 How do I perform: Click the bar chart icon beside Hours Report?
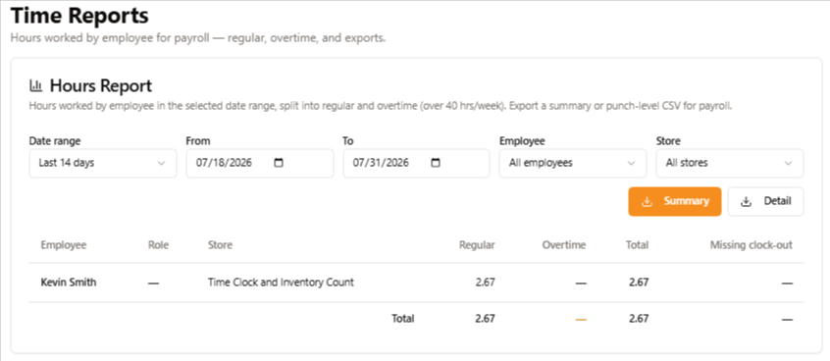[x=36, y=85]
